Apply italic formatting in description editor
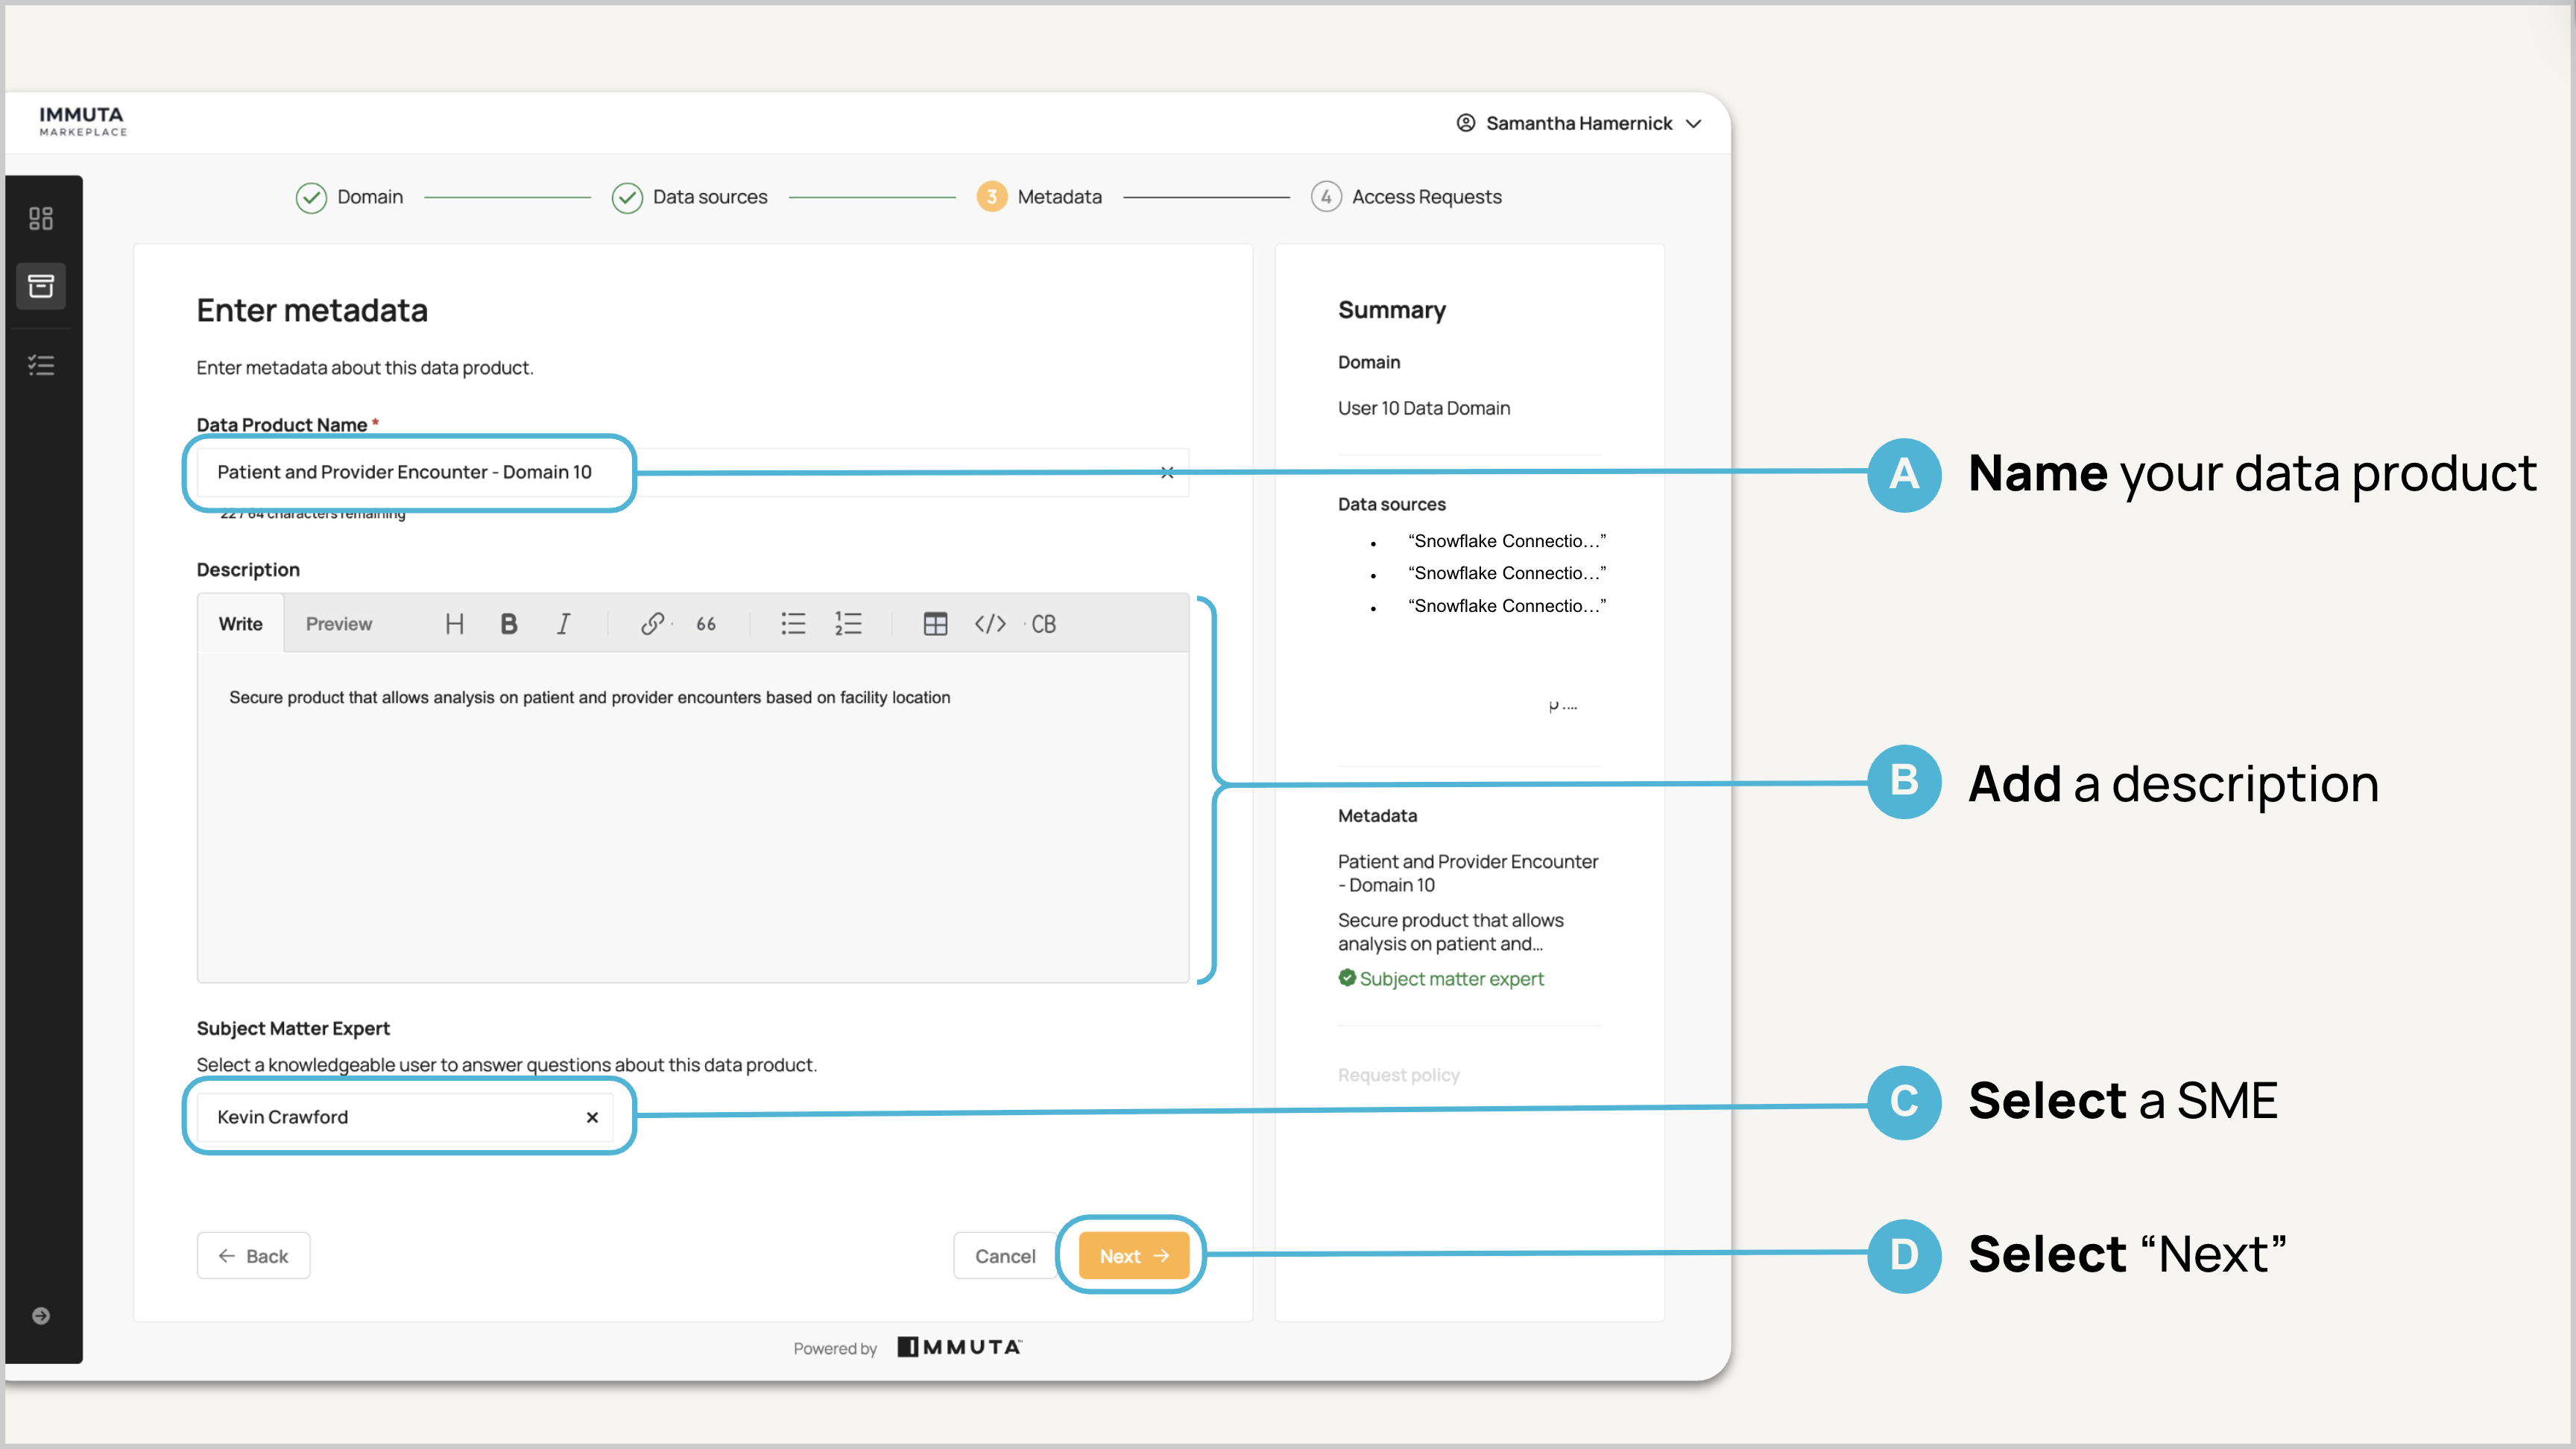This screenshot has width=2576, height=1449. point(563,624)
